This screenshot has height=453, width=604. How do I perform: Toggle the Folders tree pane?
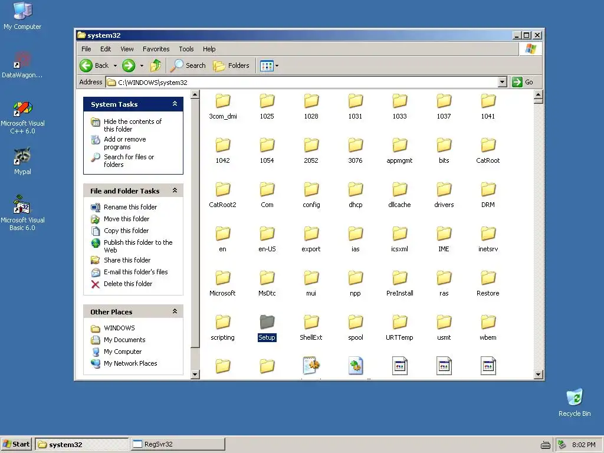(x=231, y=65)
